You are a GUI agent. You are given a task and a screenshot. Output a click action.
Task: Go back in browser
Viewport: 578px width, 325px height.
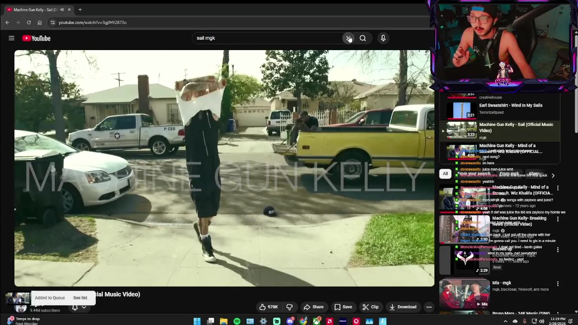click(x=7, y=23)
